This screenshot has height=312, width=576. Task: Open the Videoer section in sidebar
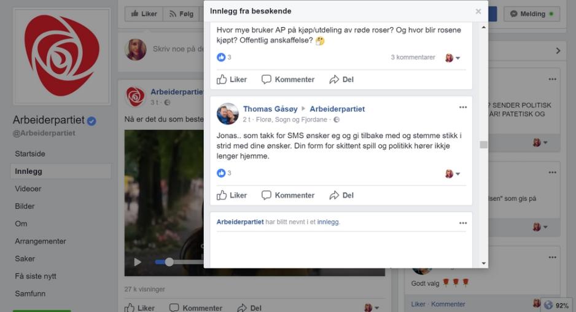point(28,189)
